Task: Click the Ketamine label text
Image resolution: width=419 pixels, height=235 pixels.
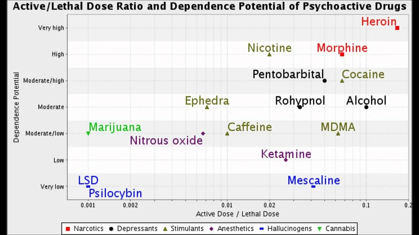Action: pyautogui.click(x=286, y=154)
